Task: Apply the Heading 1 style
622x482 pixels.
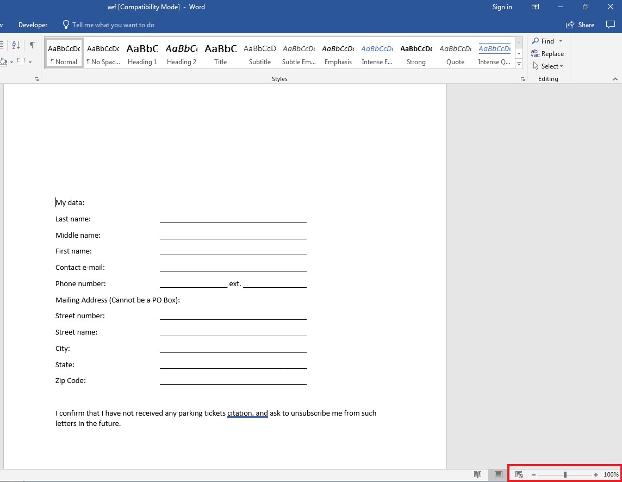Action: [142, 54]
